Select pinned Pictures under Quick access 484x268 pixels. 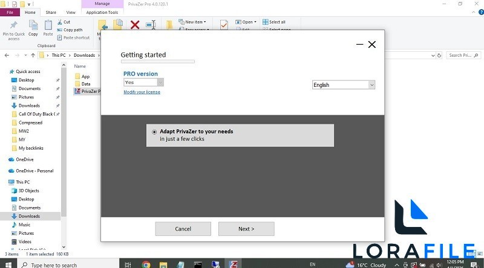coord(22,97)
